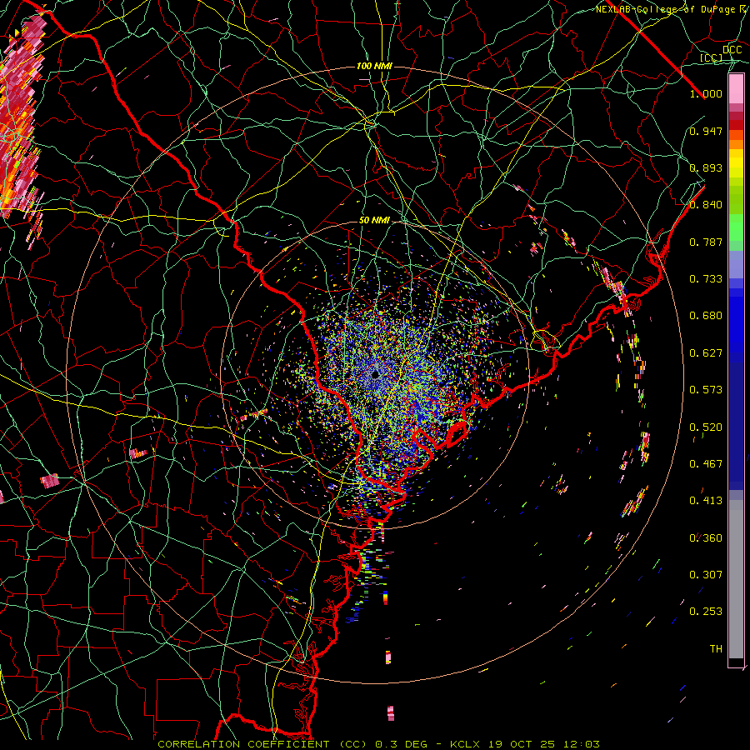Click the 0.520 value on the color scale
Screen dimensions: 750x750
pos(706,427)
